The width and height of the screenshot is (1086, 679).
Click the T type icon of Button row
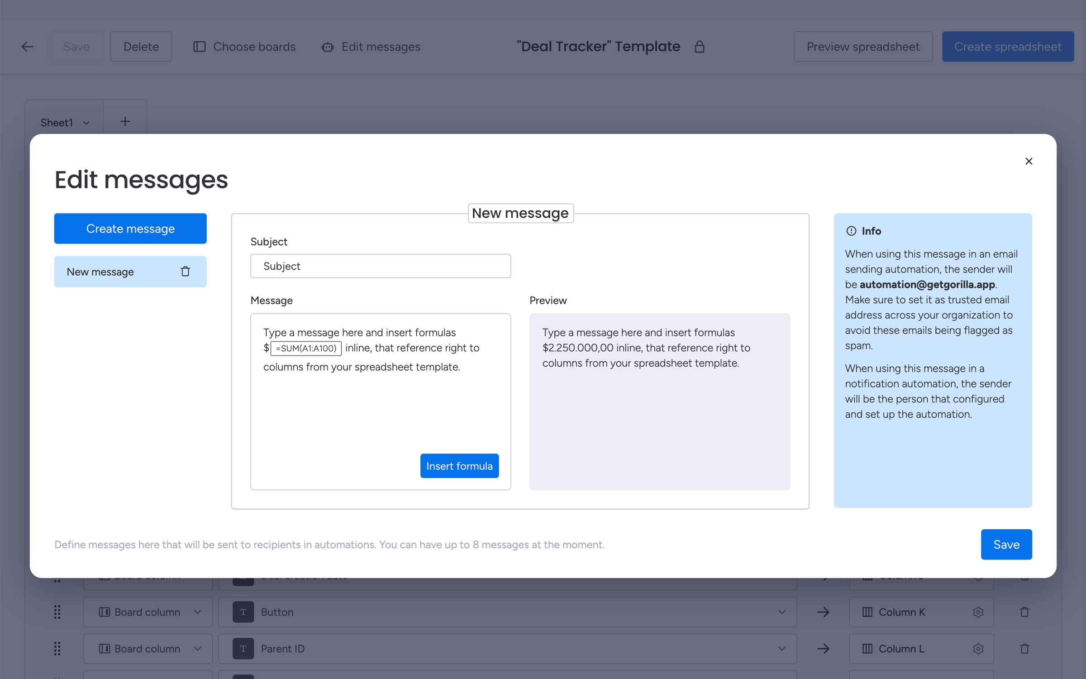tap(243, 612)
